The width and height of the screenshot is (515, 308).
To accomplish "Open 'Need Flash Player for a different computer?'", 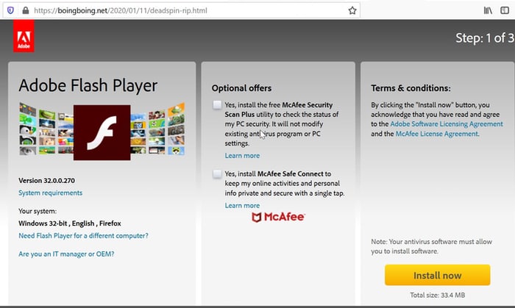I will coord(83,236).
